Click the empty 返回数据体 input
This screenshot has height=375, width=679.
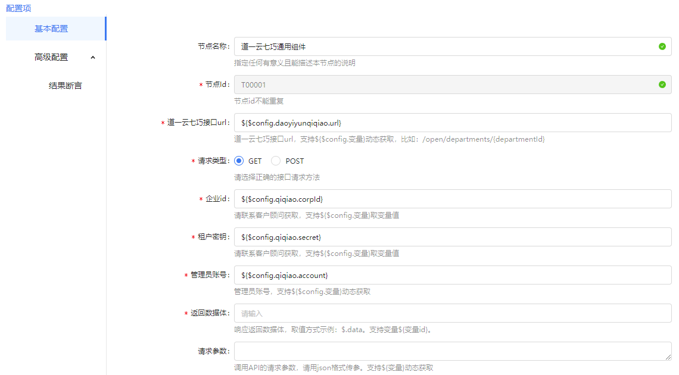453,313
